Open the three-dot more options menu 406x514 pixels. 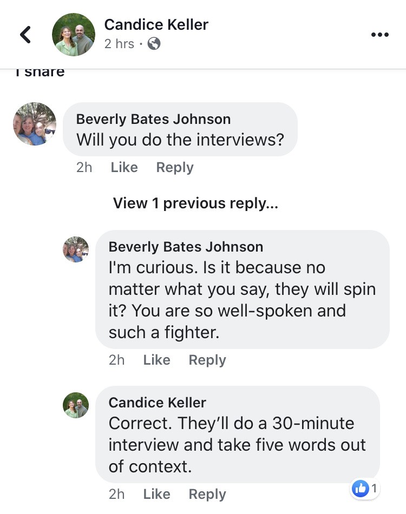(x=380, y=35)
